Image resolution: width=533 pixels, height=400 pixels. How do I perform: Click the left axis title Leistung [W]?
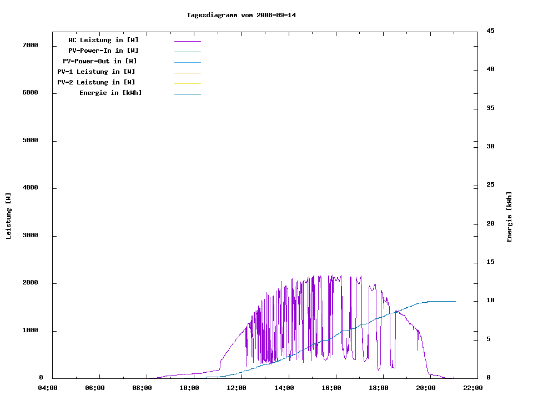click(x=8, y=216)
